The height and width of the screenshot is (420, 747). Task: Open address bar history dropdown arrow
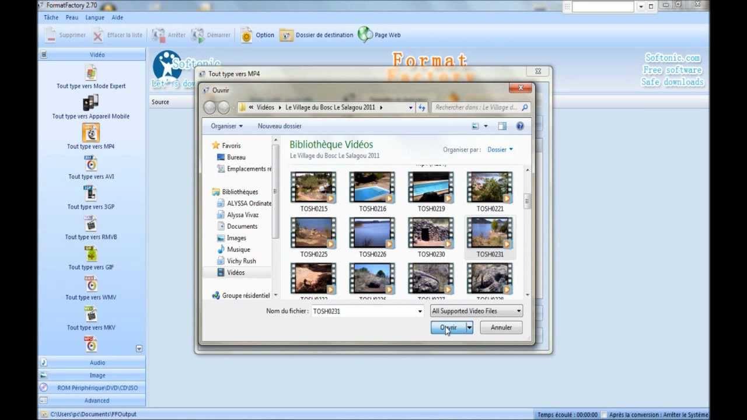click(x=410, y=107)
